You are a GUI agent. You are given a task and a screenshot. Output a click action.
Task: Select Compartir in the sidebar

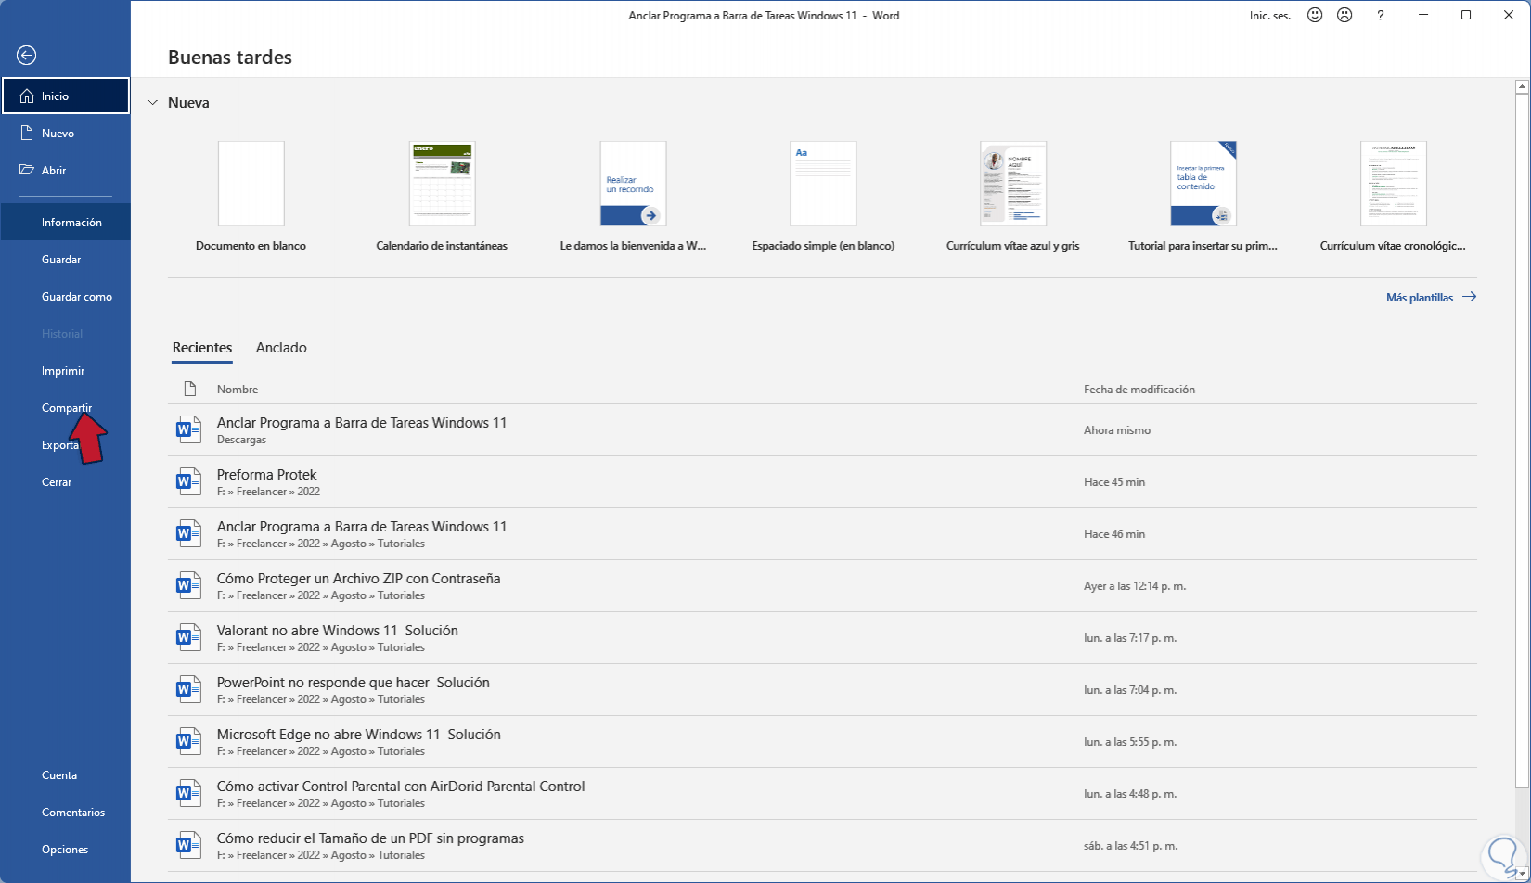pyautogui.click(x=66, y=407)
